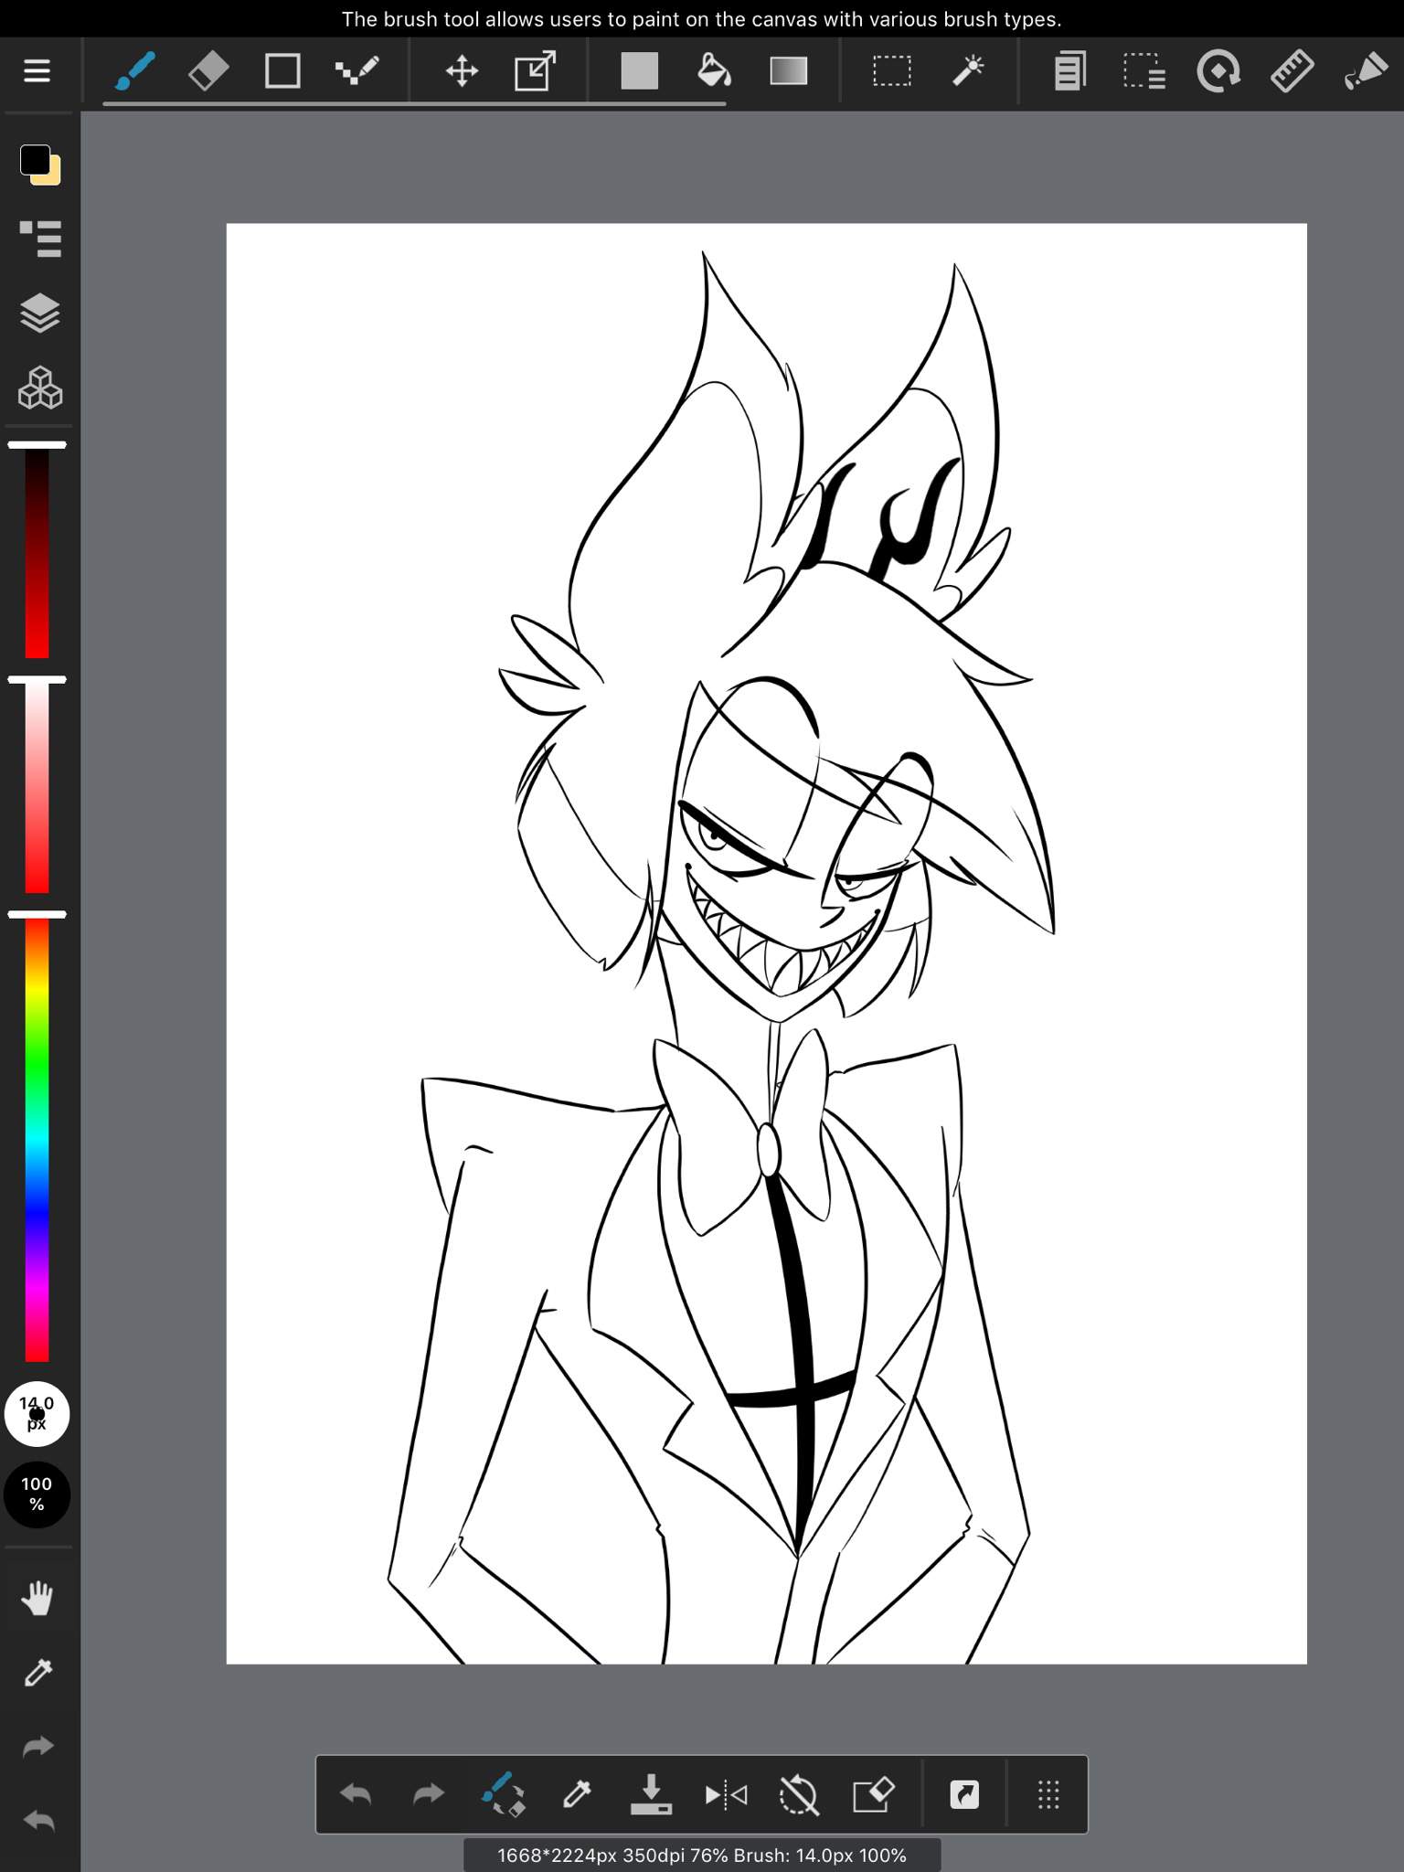Select the Magic Wand tool
This screenshot has width=1404, height=1872.
coord(967,70)
